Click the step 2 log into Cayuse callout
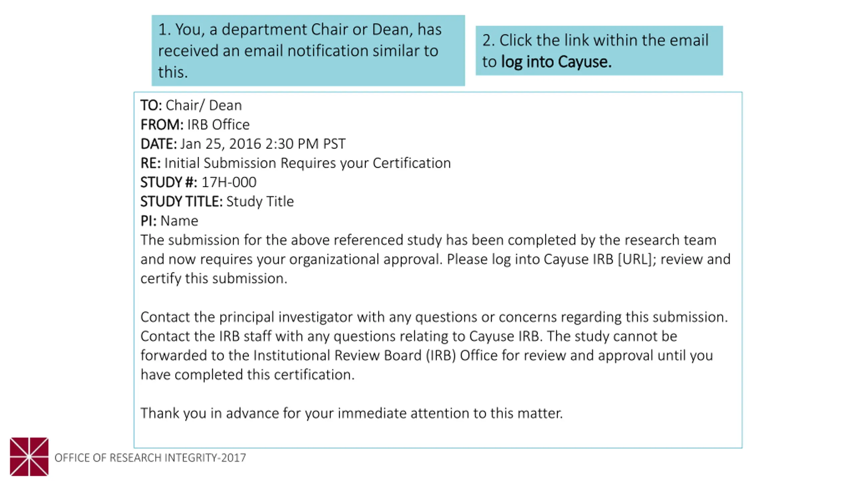The image size is (855, 481). point(599,50)
